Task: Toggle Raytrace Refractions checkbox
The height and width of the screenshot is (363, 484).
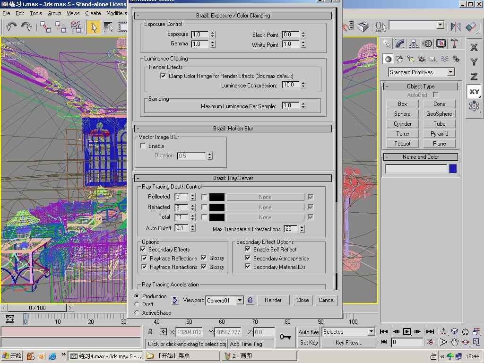Action: tap(144, 267)
